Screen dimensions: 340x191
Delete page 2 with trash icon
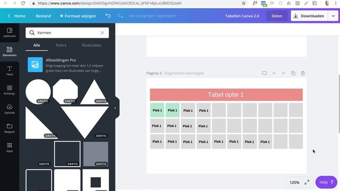(303, 73)
